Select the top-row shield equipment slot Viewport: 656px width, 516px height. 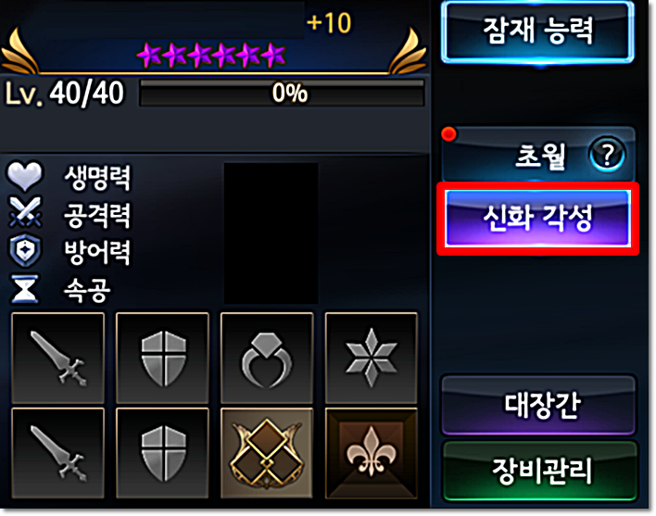162,358
